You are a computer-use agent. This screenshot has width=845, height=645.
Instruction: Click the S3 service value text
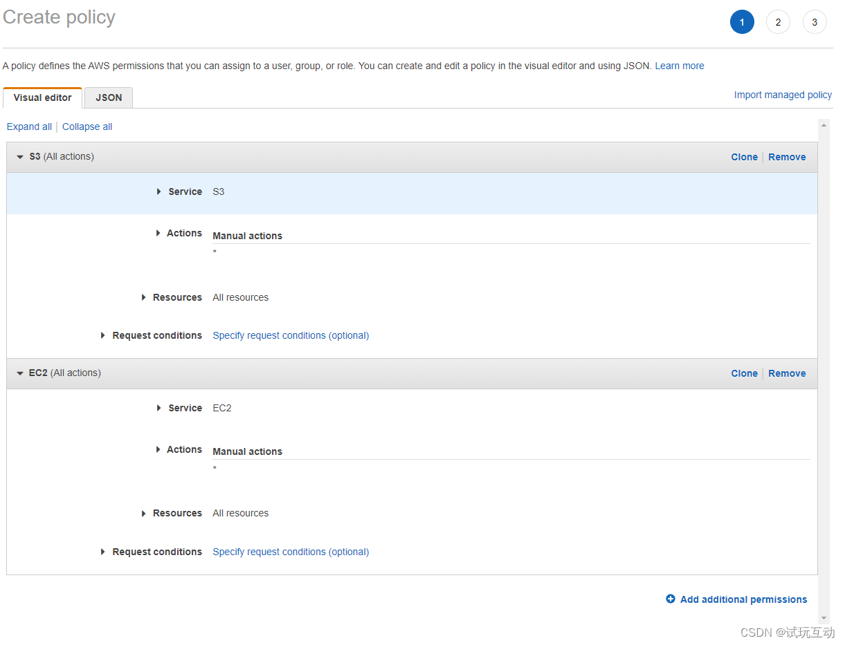(219, 191)
